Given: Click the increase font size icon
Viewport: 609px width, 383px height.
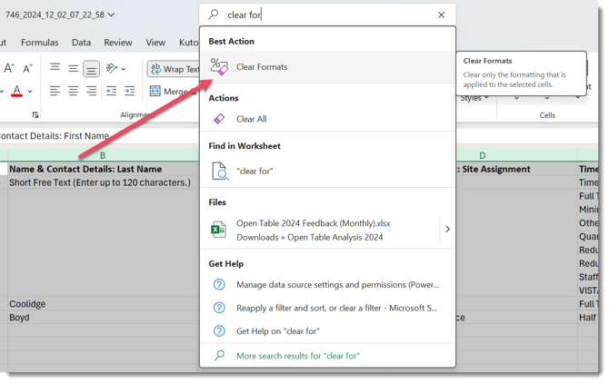Looking at the screenshot, I should click(8, 69).
